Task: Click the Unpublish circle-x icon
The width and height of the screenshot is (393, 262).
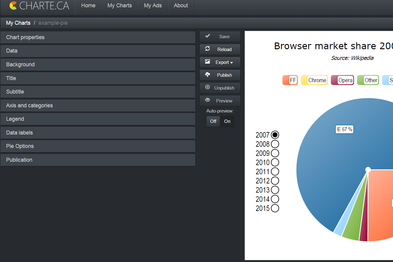Action: pyautogui.click(x=208, y=87)
